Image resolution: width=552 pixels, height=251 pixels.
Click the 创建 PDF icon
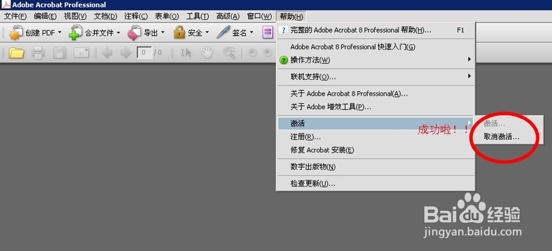(16, 33)
